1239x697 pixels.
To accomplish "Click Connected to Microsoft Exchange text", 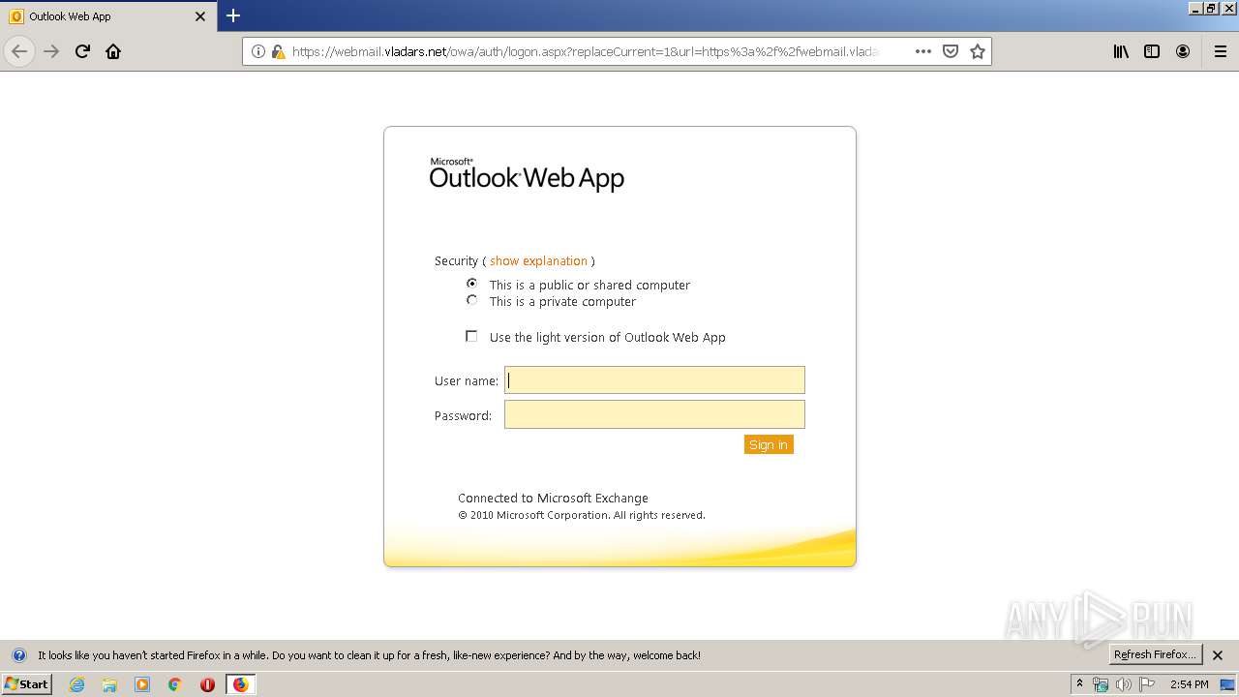I will click(553, 498).
